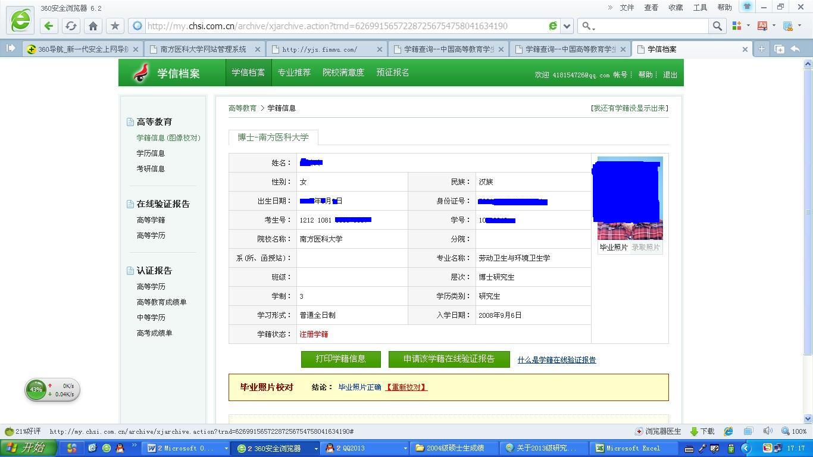Open 学历信息 in the sidebar
This screenshot has height=457, width=813.
click(x=151, y=154)
